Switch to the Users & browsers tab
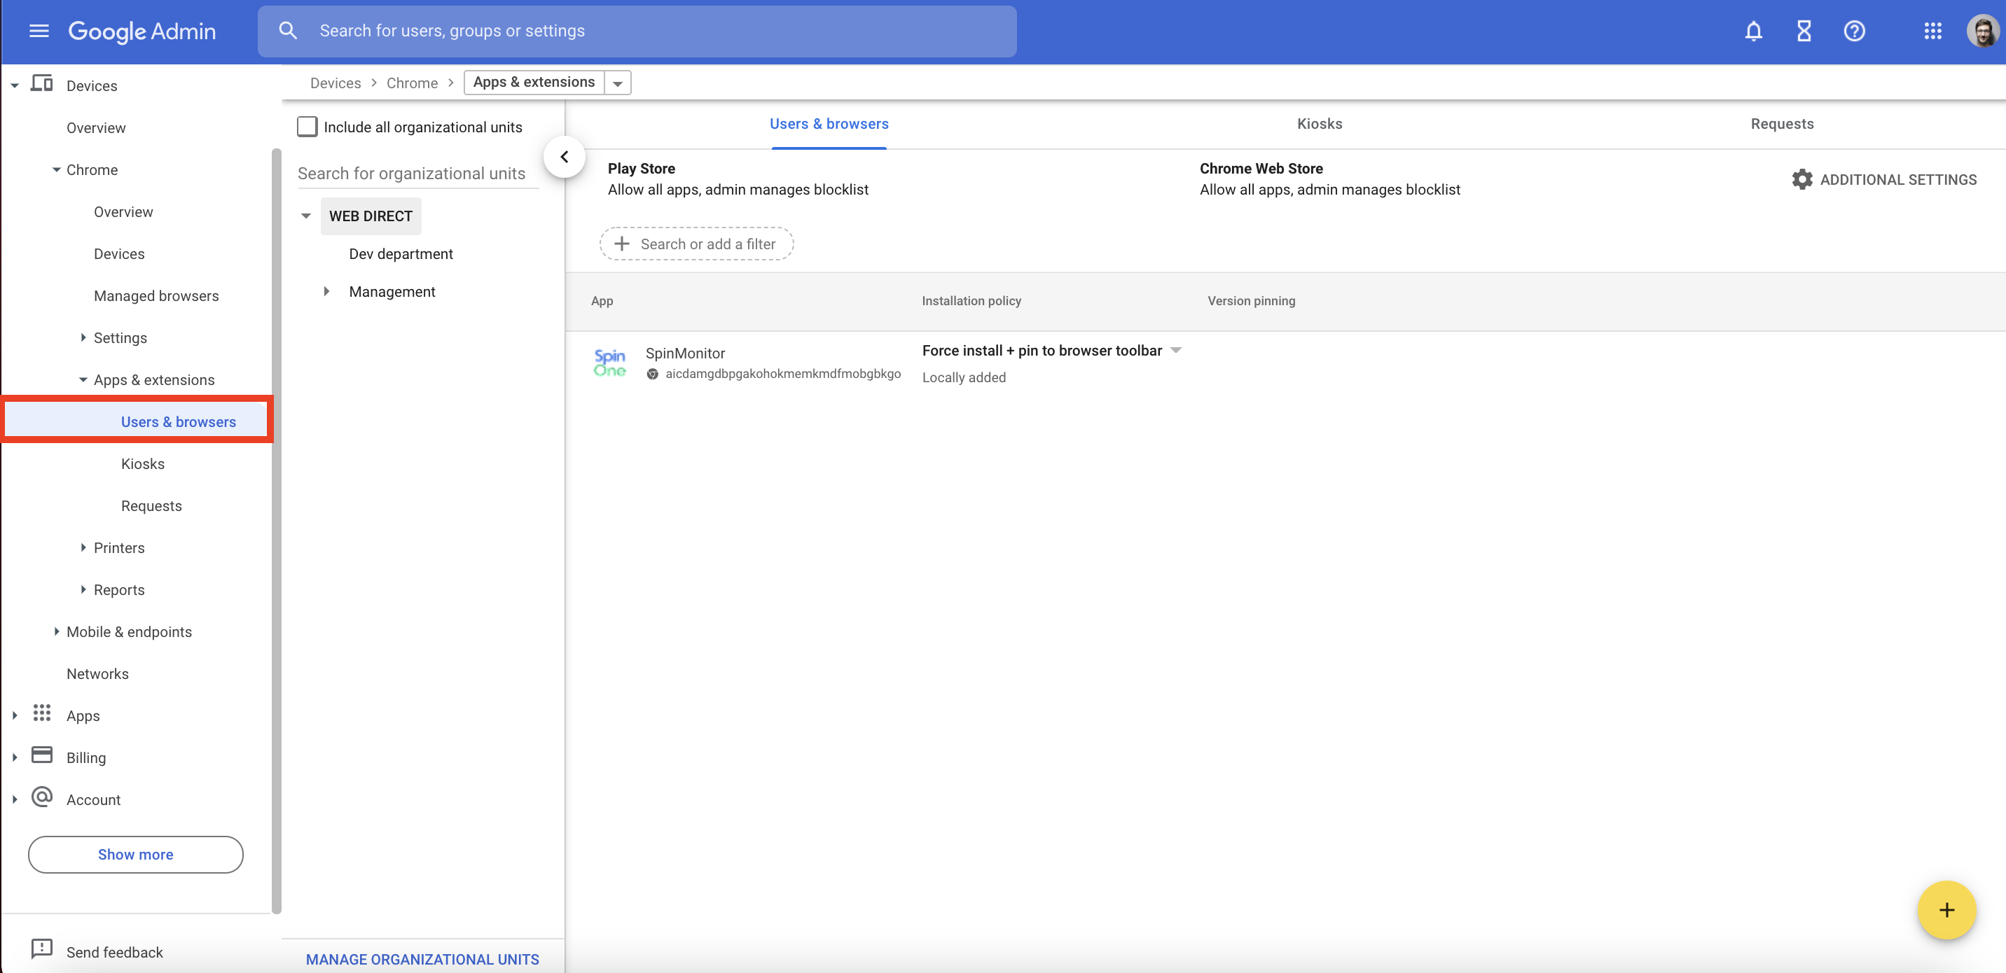The image size is (2006, 973). (x=829, y=124)
